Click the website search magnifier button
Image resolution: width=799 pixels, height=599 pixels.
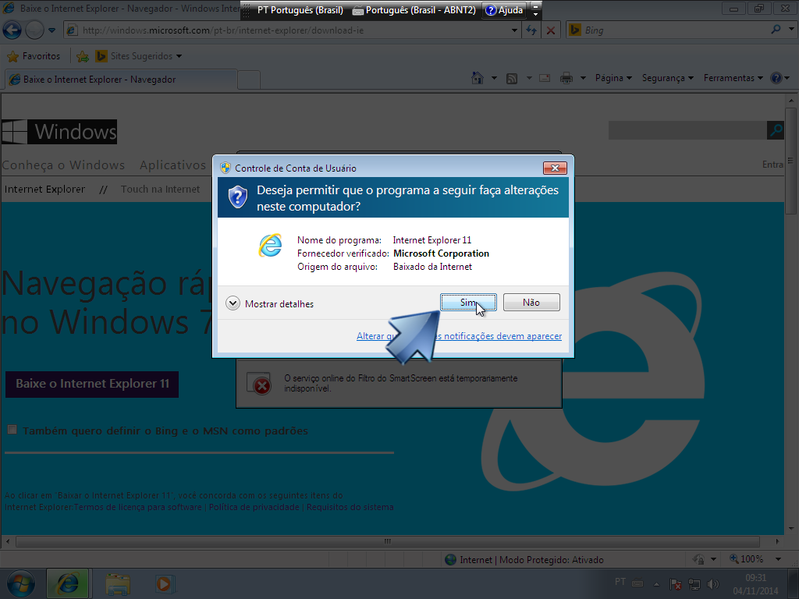click(776, 130)
